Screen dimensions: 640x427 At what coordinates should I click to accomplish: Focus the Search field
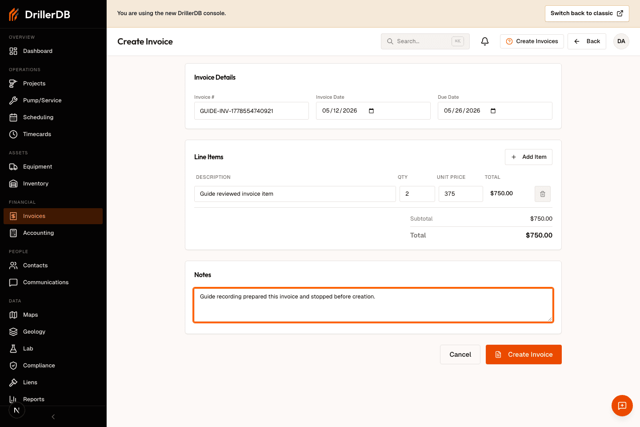coord(425,41)
